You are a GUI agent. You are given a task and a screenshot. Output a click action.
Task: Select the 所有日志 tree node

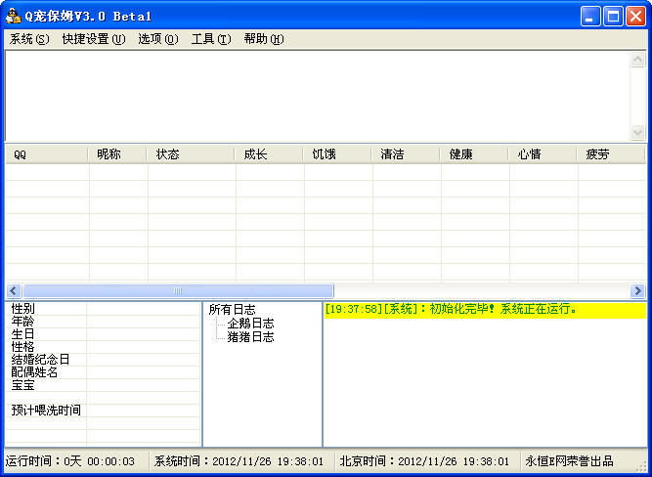233,310
